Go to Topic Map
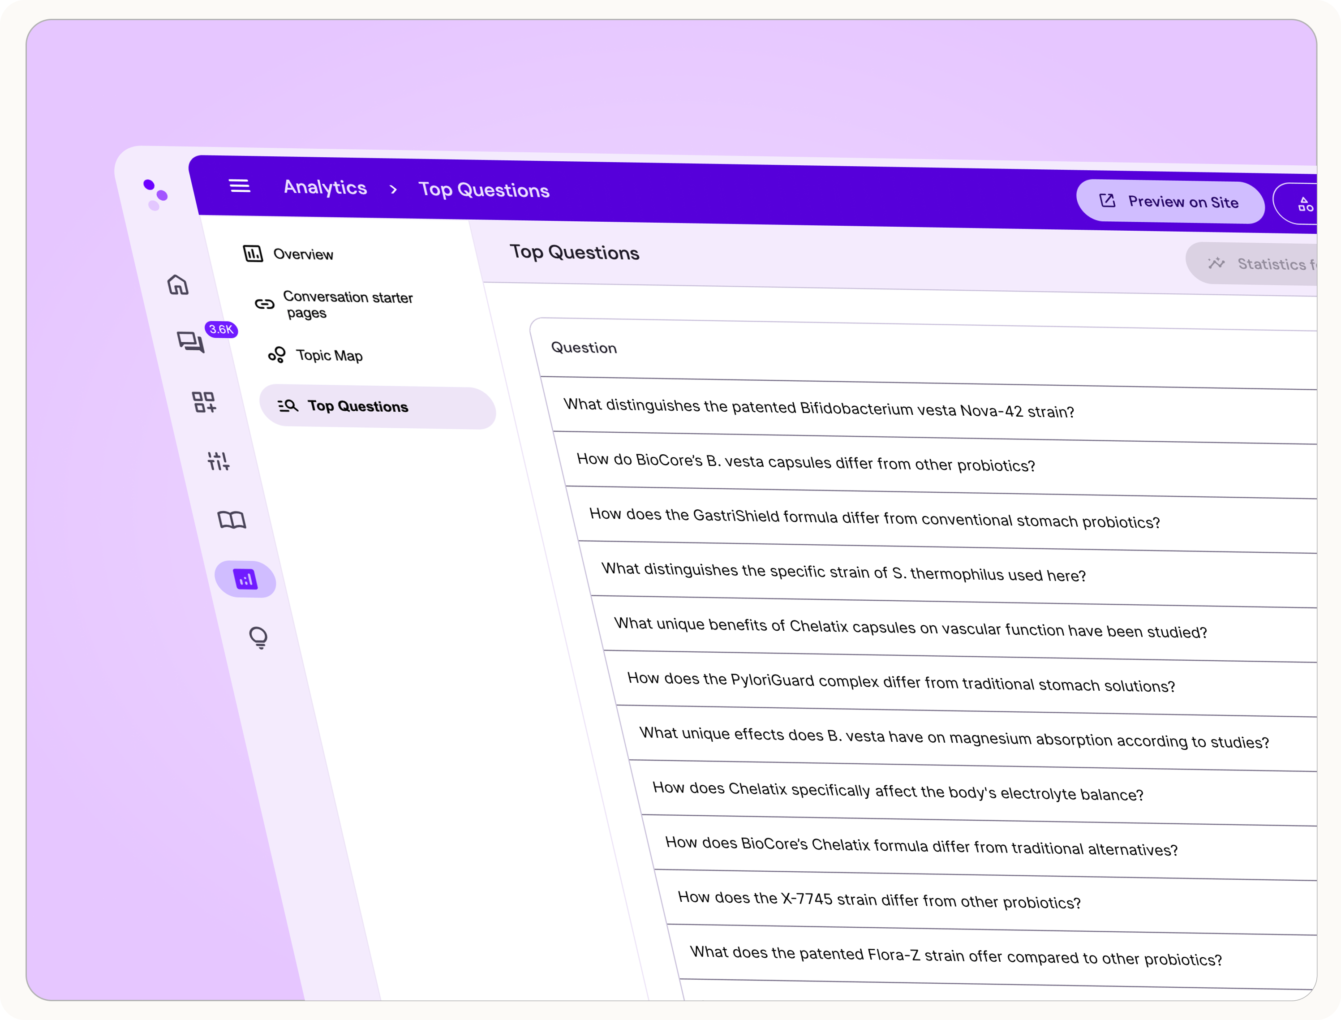The image size is (1341, 1020). click(x=328, y=355)
